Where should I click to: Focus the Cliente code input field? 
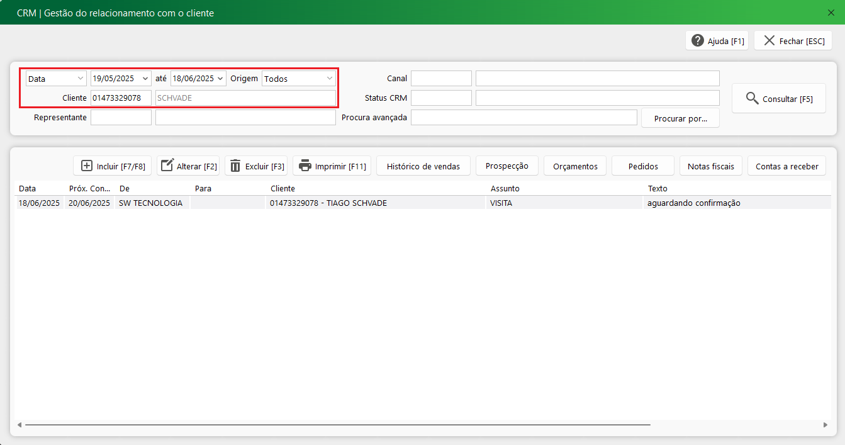121,98
